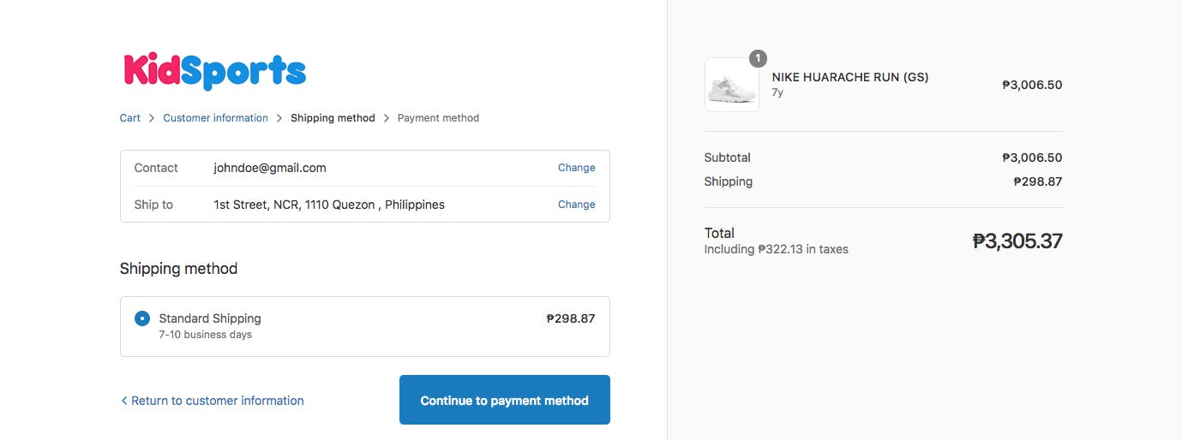Change the contact email

pyautogui.click(x=576, y=168)
